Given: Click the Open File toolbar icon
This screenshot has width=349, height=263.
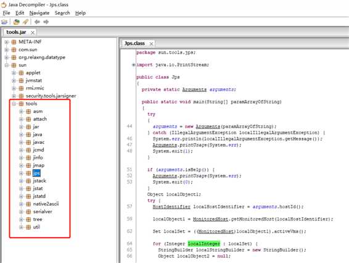Looking at the screenshot, I should click(4, 22).
